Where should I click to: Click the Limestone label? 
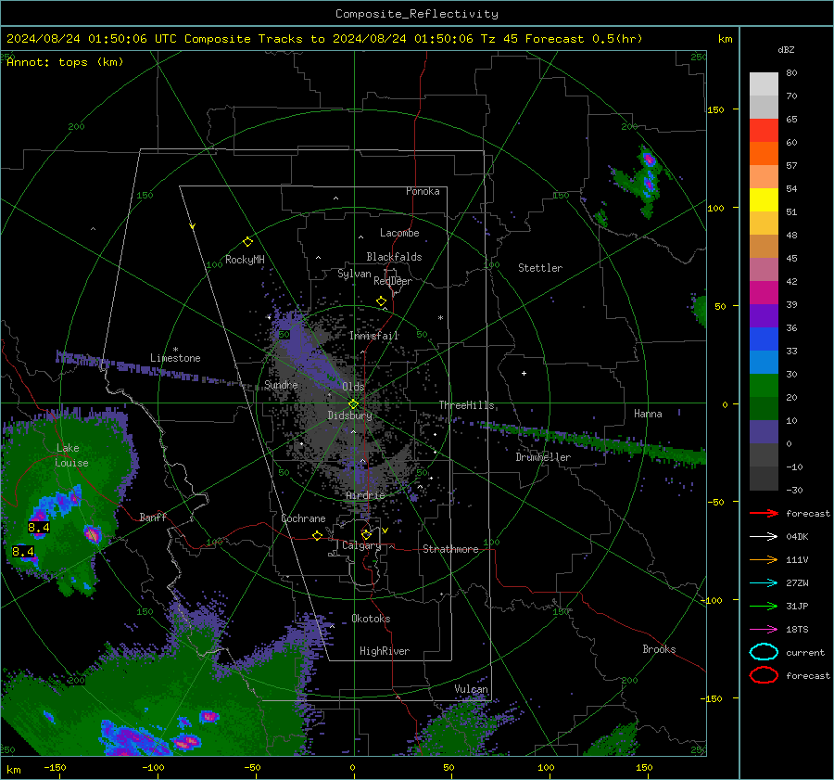(175, 358)
